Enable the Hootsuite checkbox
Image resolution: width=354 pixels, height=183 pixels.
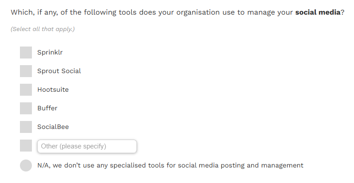[26, 90]
